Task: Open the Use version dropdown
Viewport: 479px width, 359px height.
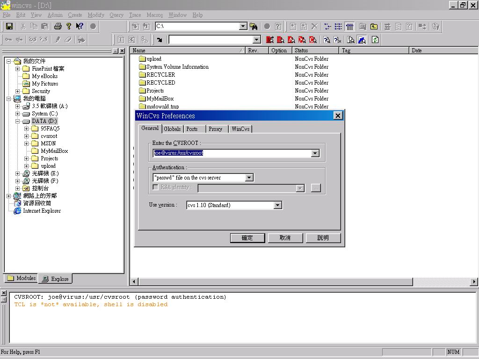Action: [x=277, y=205]
